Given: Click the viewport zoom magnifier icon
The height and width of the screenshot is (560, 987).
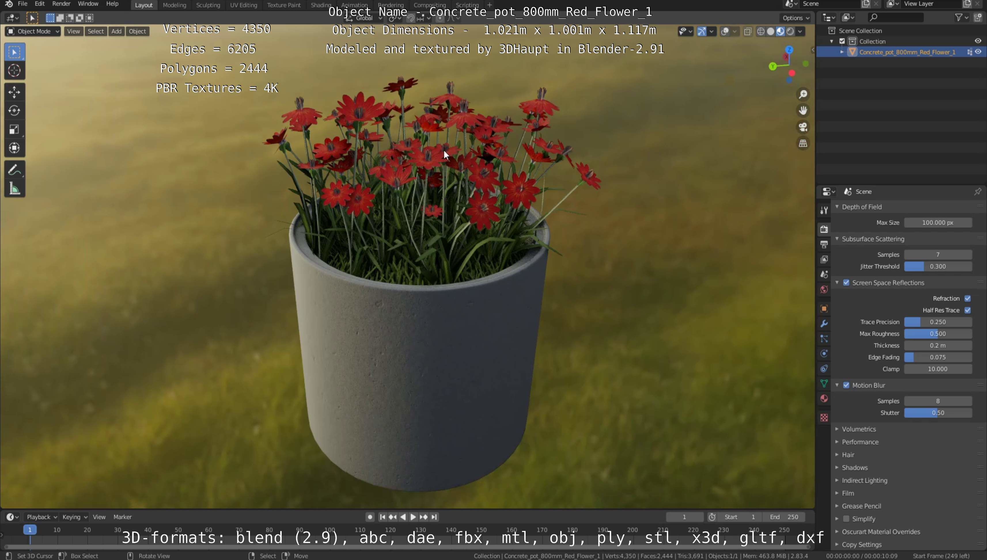Looking at the screenshot, I should pyautogui.click(x=803, y=94).
